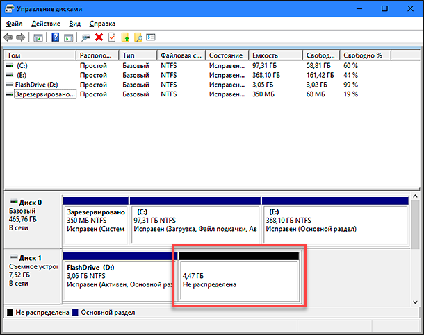
Task: Open the Файл menu
Action: coord(14,24)
